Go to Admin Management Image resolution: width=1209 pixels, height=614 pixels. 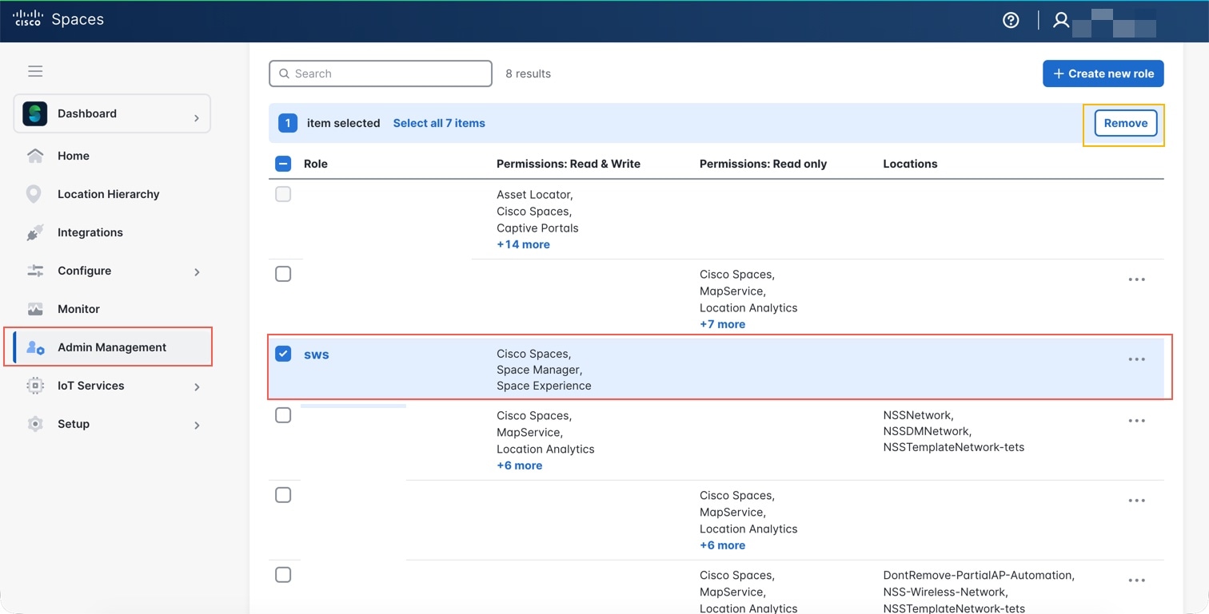111,347
